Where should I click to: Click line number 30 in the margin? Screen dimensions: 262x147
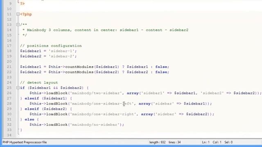tap(9, 114)
